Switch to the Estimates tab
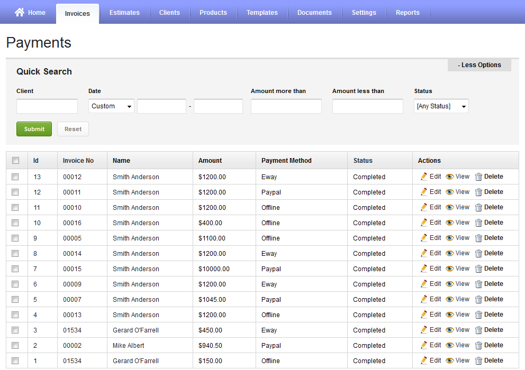 pyautogui.click(x=124, y=13)
